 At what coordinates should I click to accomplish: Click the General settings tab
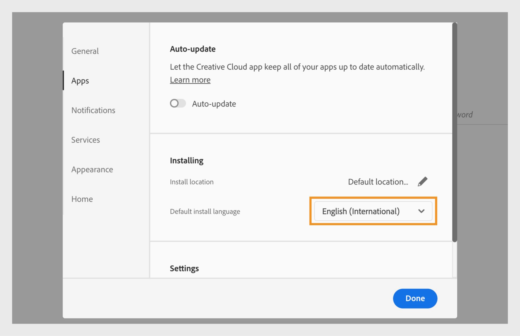[x=85, y=51]
